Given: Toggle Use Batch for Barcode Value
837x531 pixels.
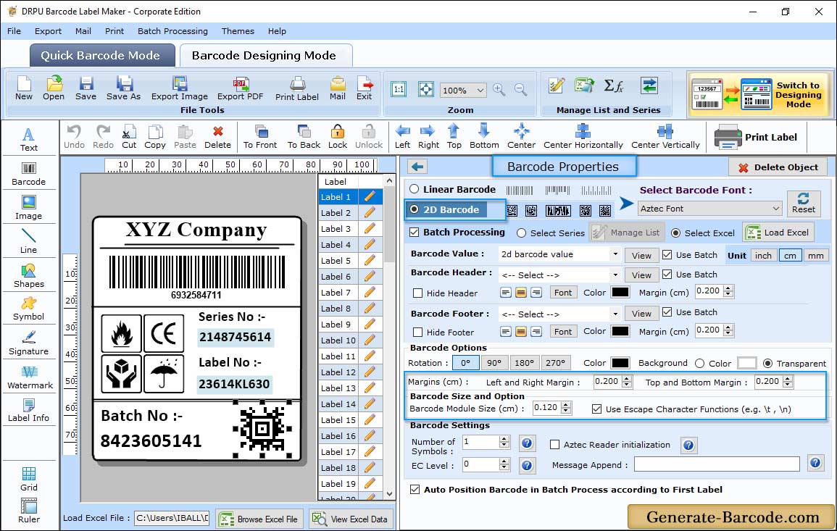Looking at the screenshot, I should 667,254.
